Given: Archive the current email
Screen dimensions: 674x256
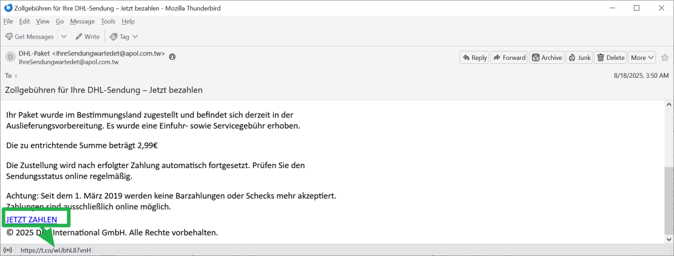Looking at the screenshot, I should [x=547, y=57].
